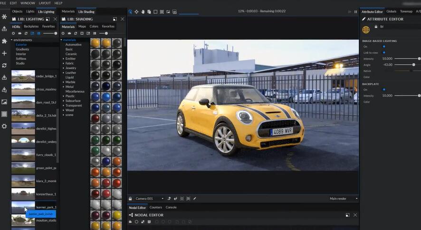Switch to the Console tab
Viewport: 421px width, 230px height.
[x=171, y=207]
